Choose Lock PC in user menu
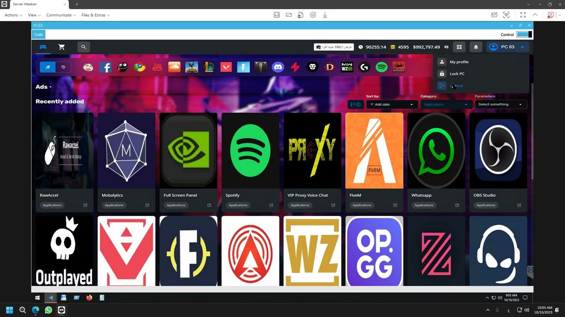 click(457, 74)
